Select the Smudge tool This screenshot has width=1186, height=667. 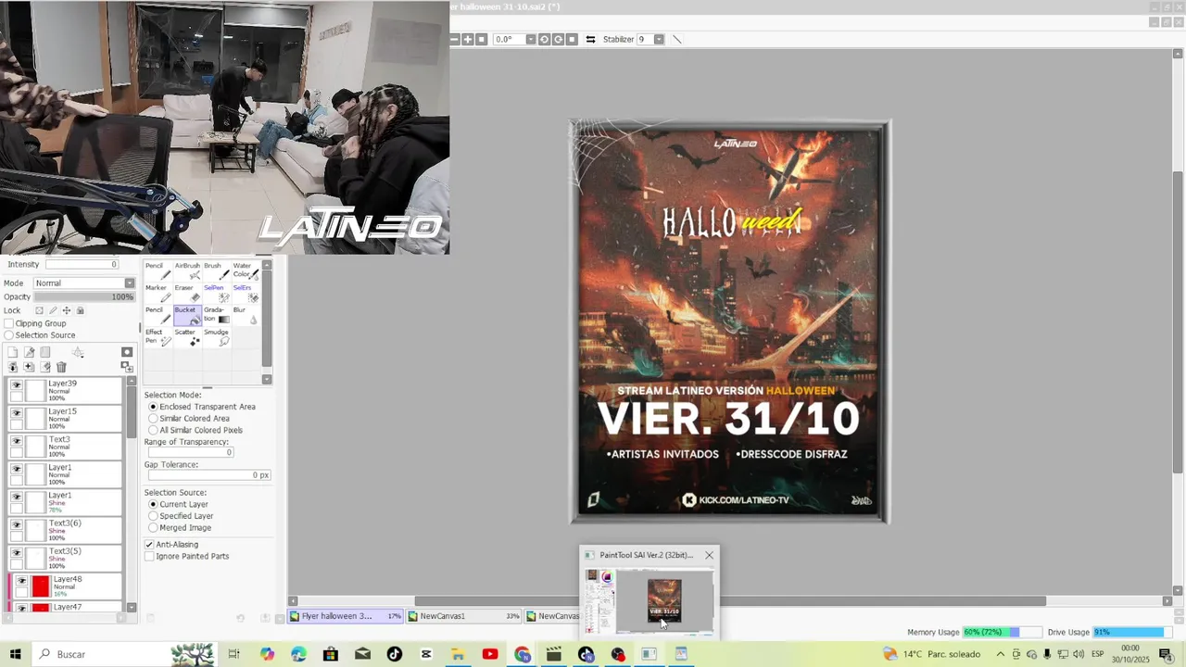[x=215, y=336]
